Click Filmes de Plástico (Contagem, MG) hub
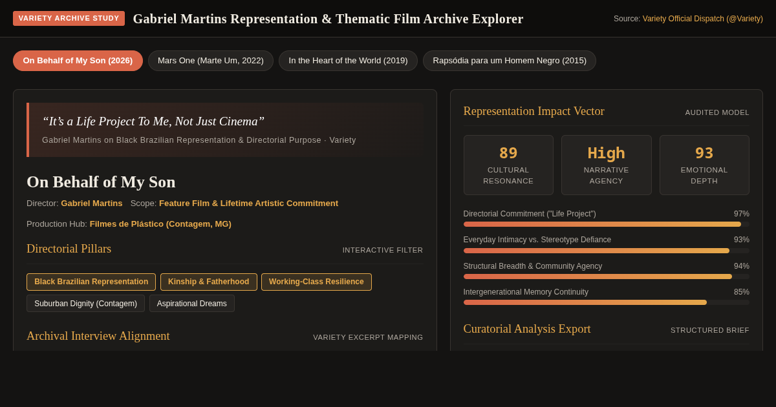 coord(160,224)
